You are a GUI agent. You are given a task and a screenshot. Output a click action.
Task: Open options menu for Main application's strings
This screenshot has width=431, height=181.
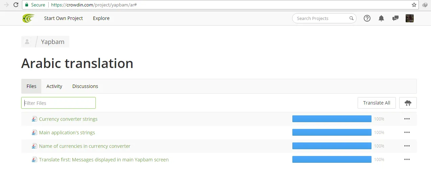[407, 132]
